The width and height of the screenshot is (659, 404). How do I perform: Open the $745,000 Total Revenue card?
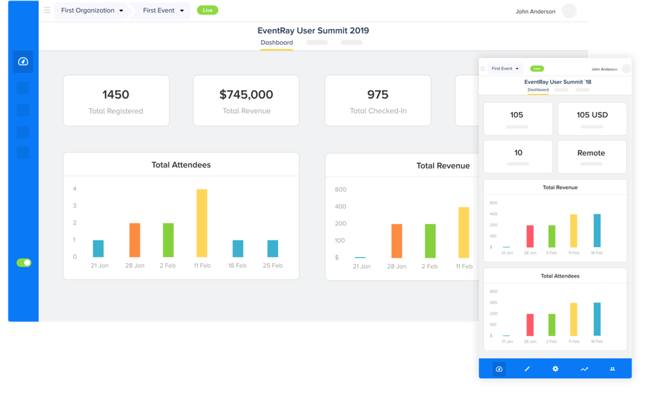click(246, 100)
